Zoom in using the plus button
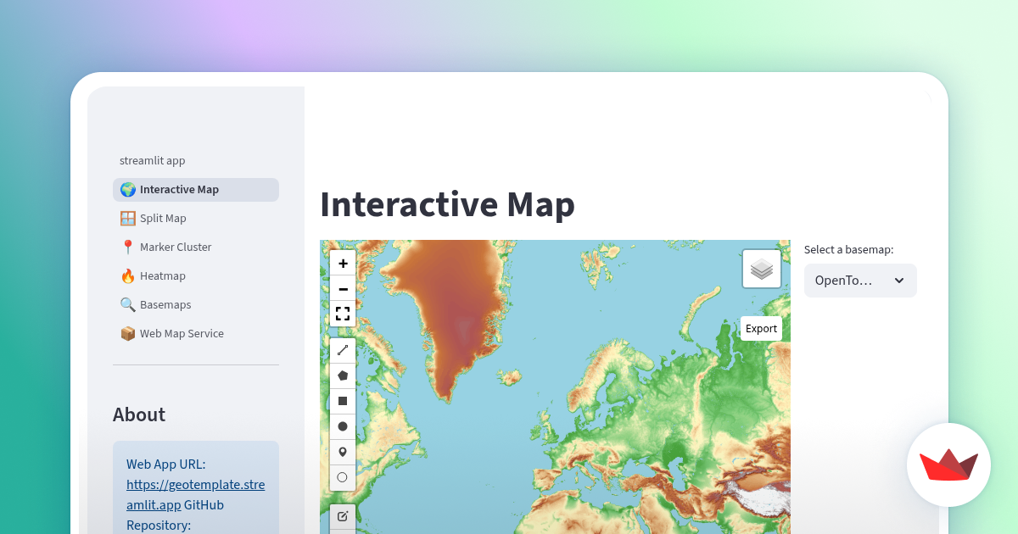 point(343,263)
